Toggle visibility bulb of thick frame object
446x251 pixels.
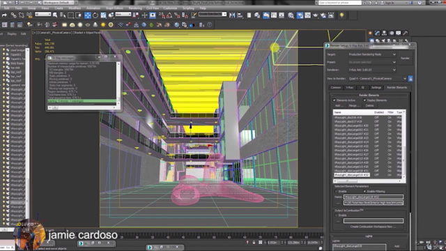(4, 63)
